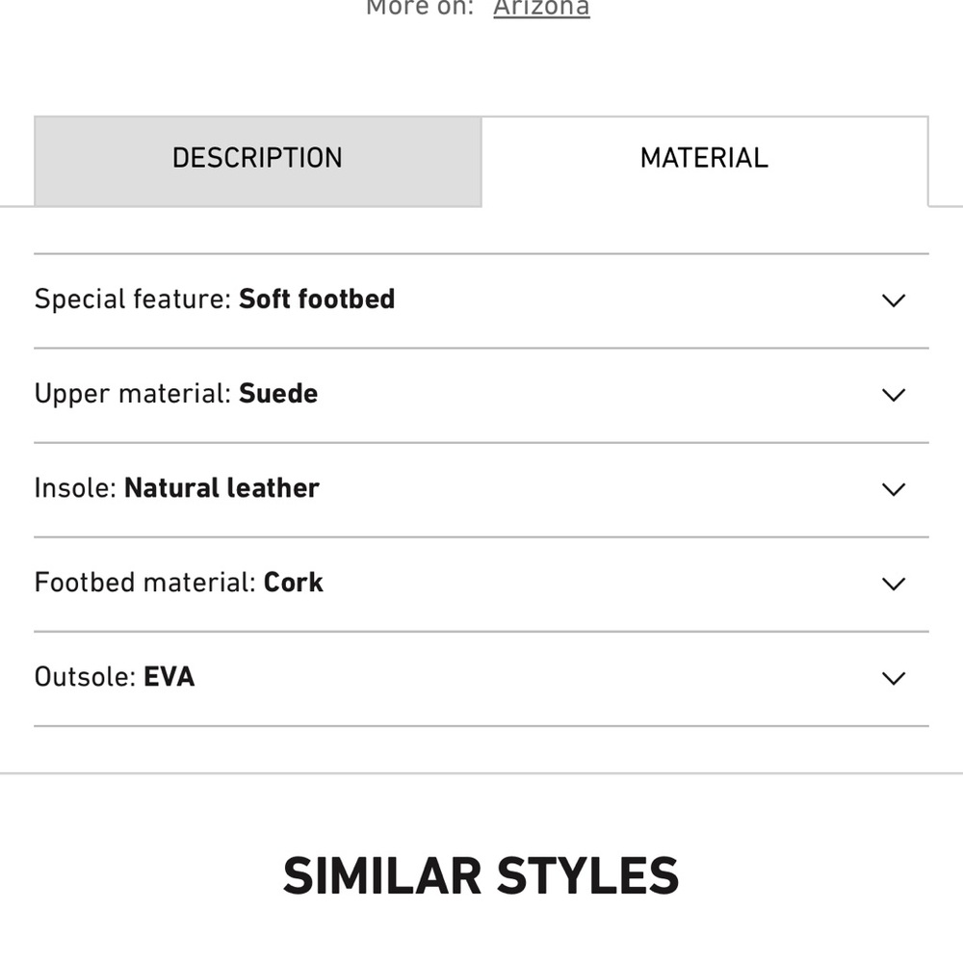Click the bold EVA value

(x=169, y=677)
